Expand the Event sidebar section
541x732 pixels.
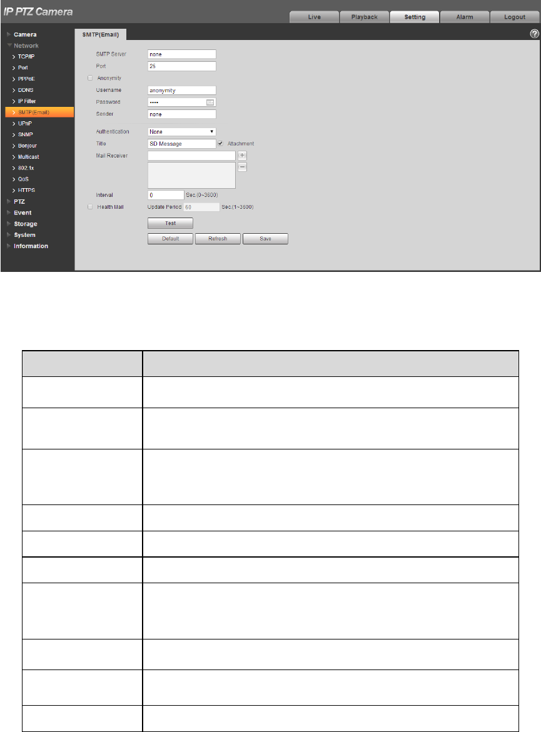click(x=23, y=213)
